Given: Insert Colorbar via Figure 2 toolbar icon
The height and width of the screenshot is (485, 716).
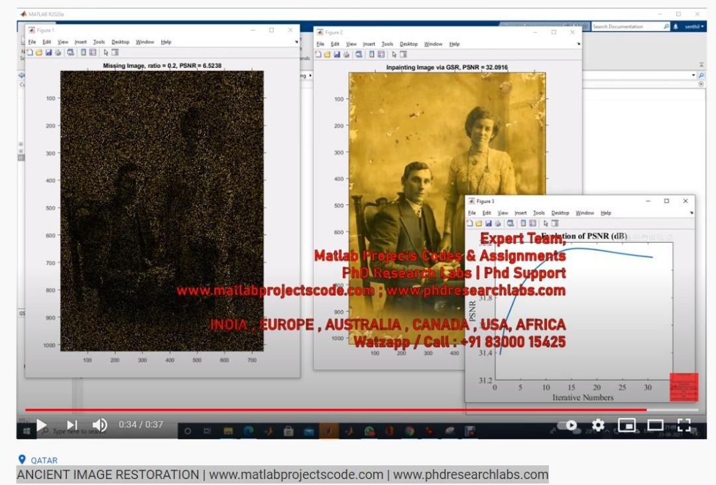Looking at the screenshot, I should click(x=372, y=54).
